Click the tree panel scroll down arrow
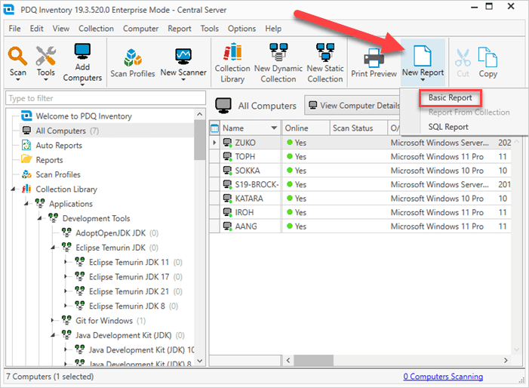529x388 pixels. [199, 361]
